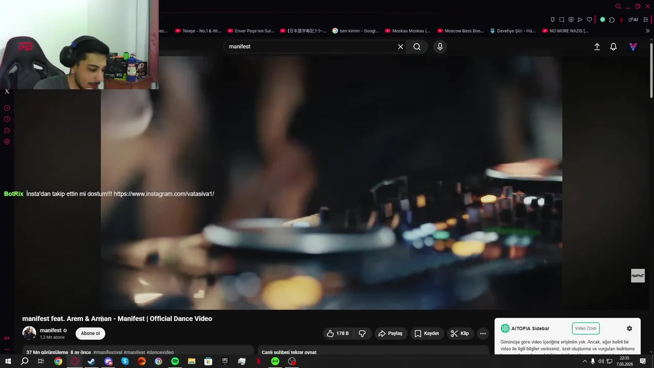
Task: Open the red V extension icon
Action: click(621, 19)
